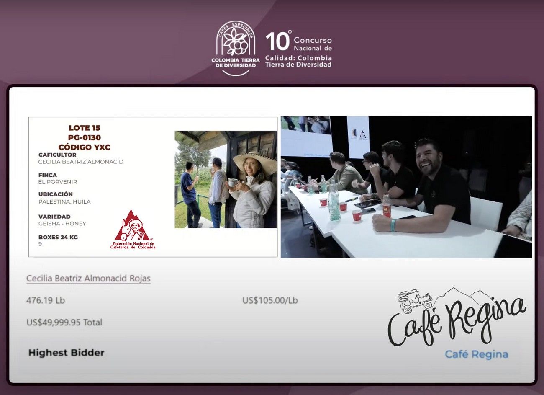Click the 'PALESTINA, HUILA' location text
Image resolution: width=544 pixels, height=395 pixels.
[x=64, y=201]
